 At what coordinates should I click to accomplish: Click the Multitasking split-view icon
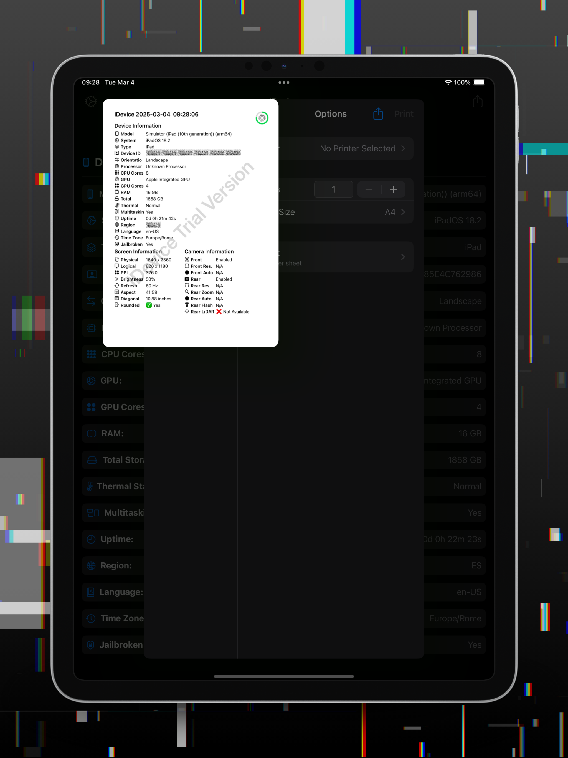93,513
